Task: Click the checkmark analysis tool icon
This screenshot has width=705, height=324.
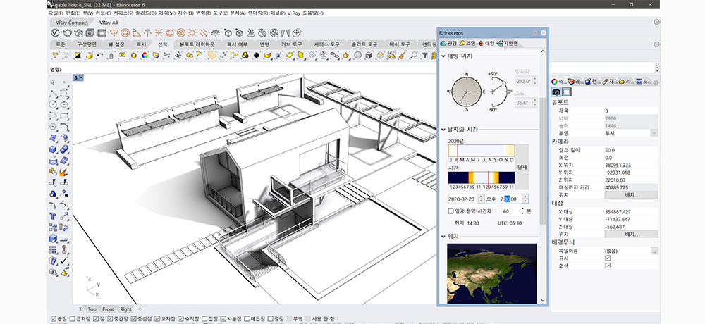Action: point(64,261)
